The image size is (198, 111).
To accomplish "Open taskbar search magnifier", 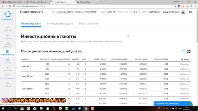I will pyautogui.click(x=9, y=108).
